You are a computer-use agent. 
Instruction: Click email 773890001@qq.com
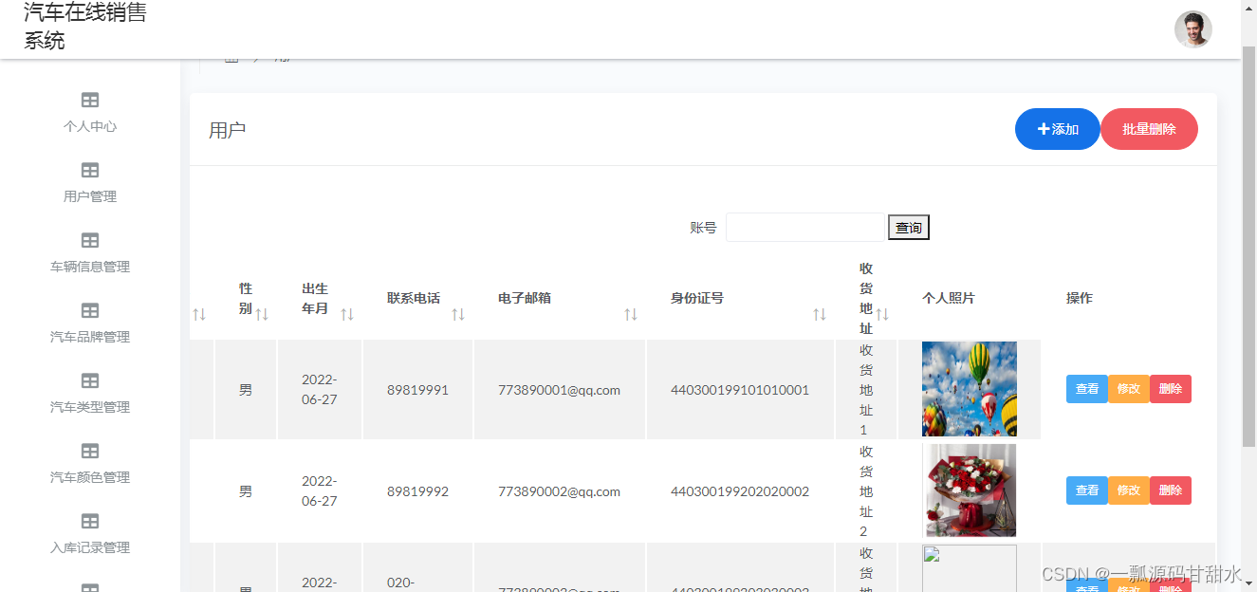click(559, 390)
